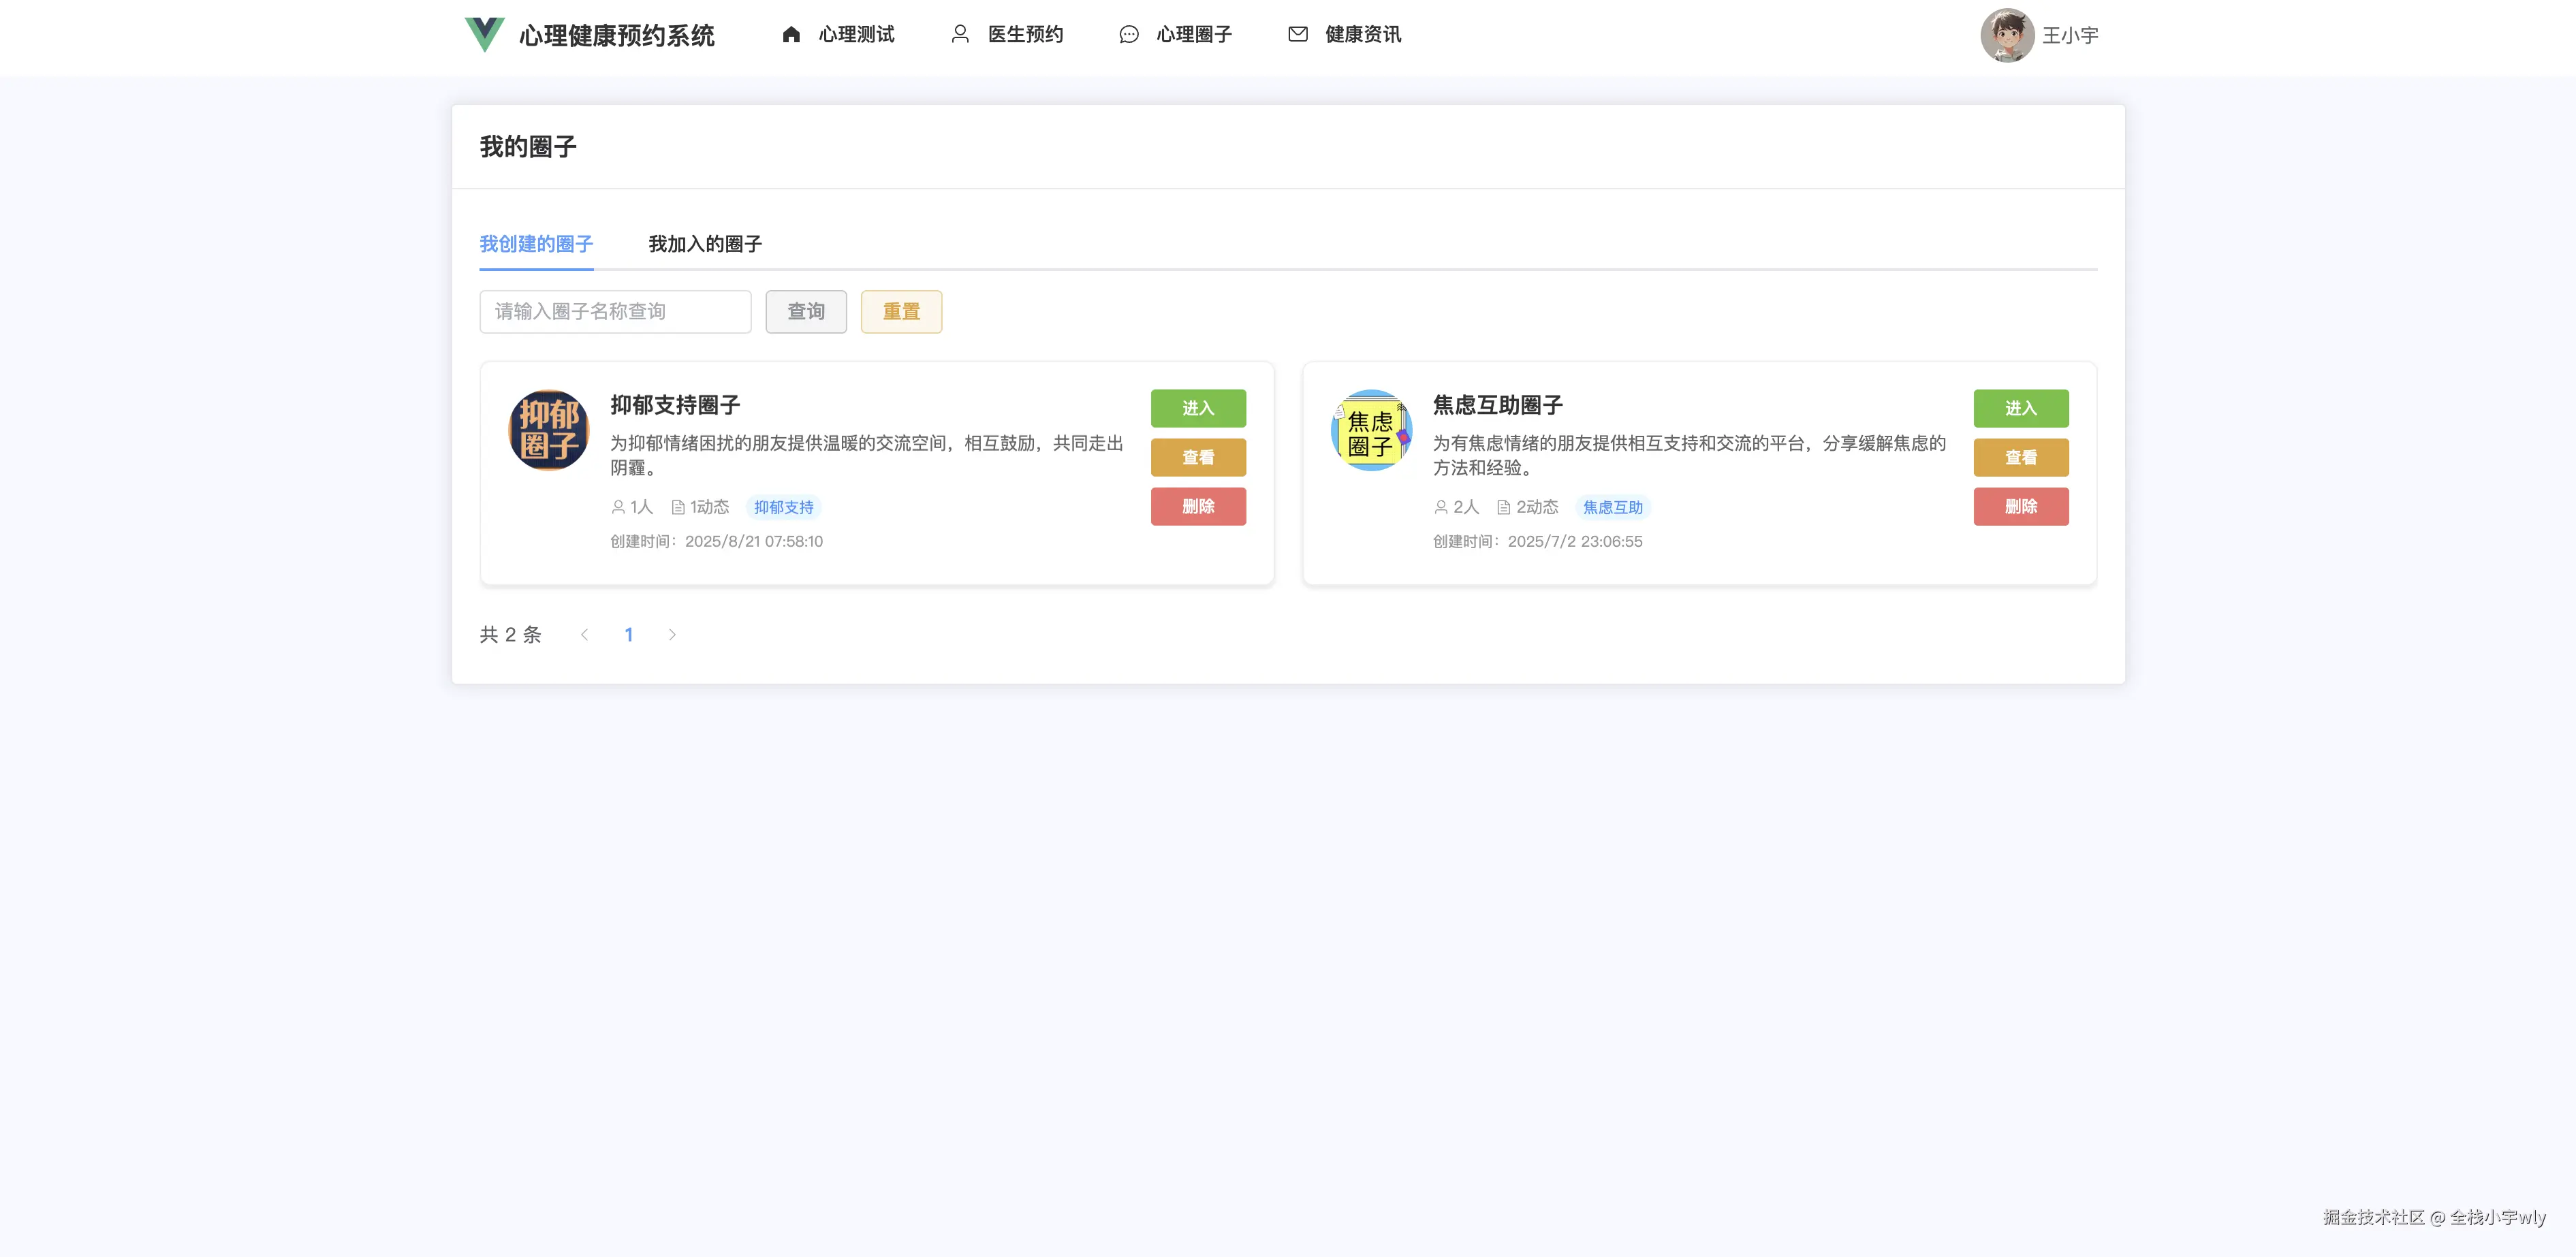Click the next page arrow in pagination
The width and height of the screenshot is (2576, 1257).
point(672,634)
